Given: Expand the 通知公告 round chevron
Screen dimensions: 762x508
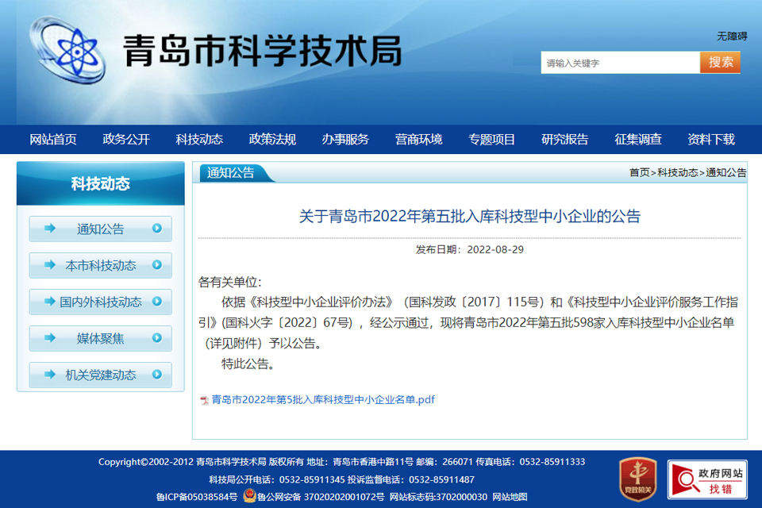Looking at the screenshot, I should [x=157, y=228].
